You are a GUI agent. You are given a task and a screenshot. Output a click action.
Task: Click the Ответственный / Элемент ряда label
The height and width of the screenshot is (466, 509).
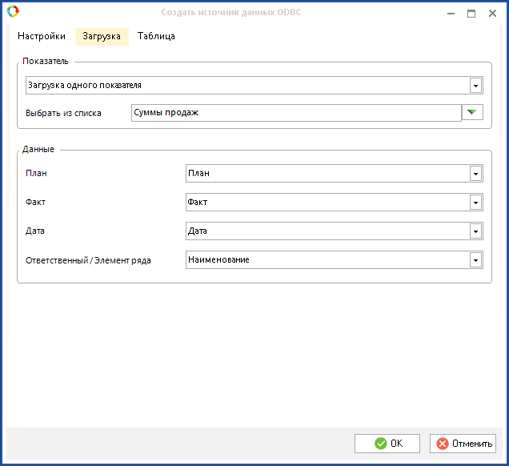click(x=89, y=260)
